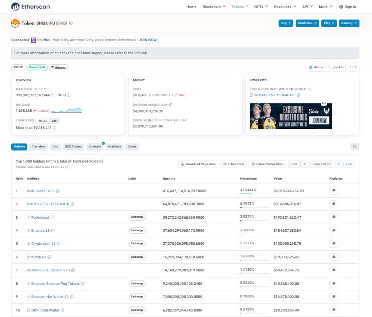Image resolution: width=372 pixels, height=317 pixels.
Task: Open the Play dropdown
Action: pyautogui.click(x=329, y=23)
